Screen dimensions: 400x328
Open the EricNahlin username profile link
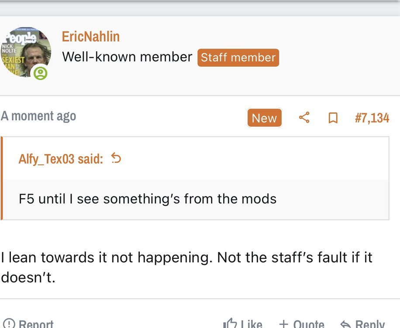(91, 36)
